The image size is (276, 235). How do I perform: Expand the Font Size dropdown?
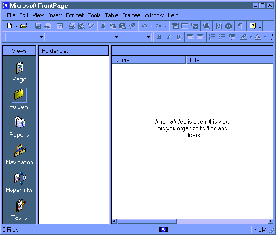point(148,37)
